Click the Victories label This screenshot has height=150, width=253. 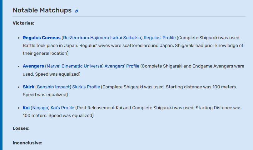[23, 23]
